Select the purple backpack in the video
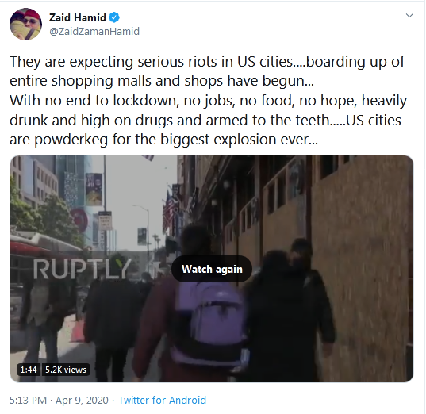This screenshot has height=414, width=426. (x=210, y=324)
